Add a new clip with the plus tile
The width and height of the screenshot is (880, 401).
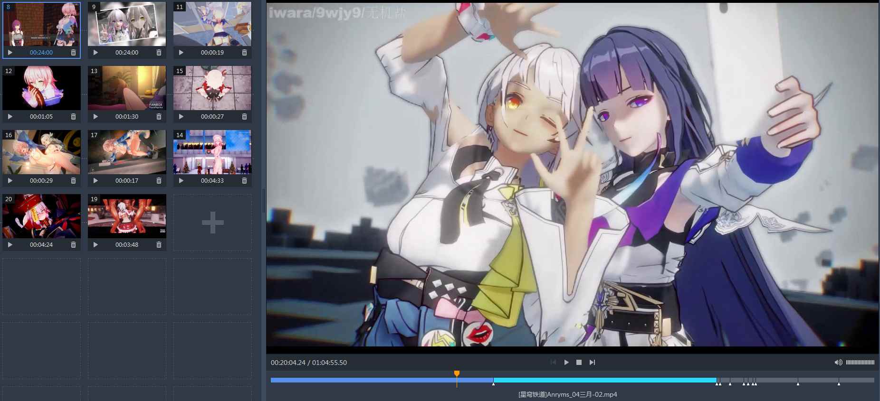(212, 223)
